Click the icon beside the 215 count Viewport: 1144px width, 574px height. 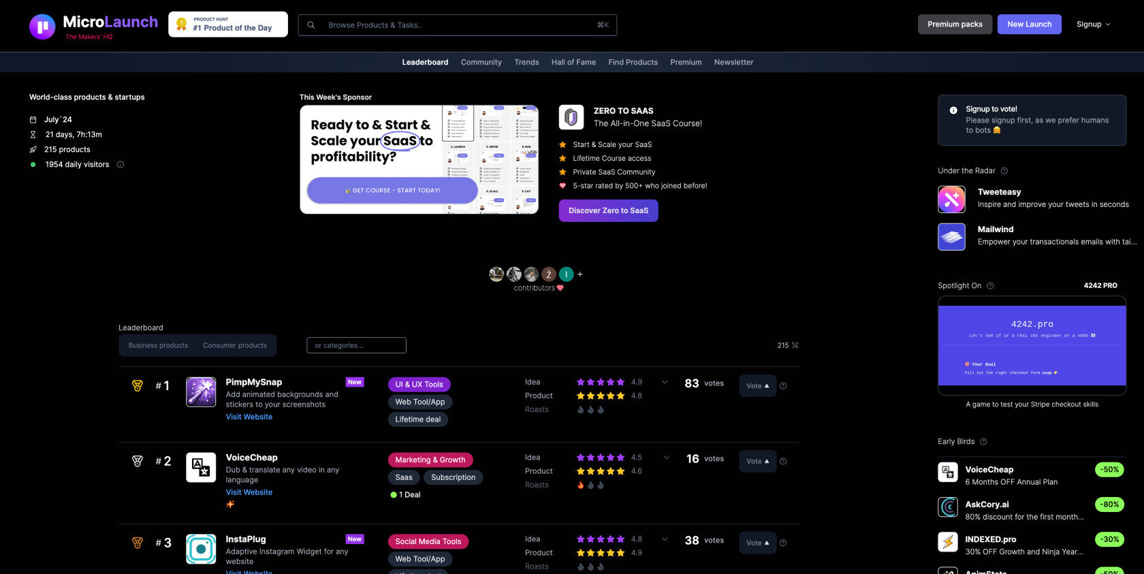(795, 345)
